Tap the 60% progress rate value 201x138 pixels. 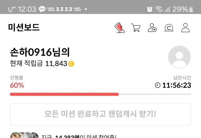17,85
